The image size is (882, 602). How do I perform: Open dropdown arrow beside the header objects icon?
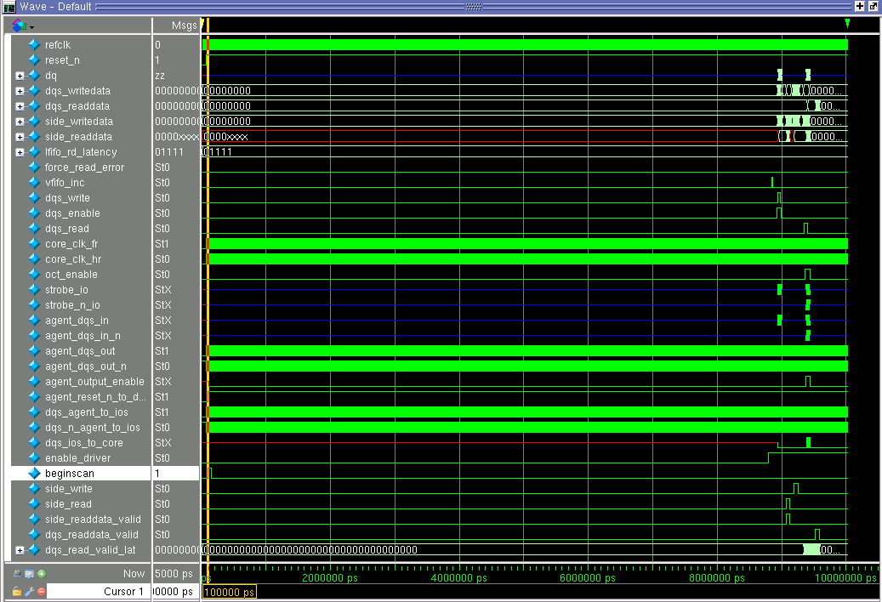point(31,26)
